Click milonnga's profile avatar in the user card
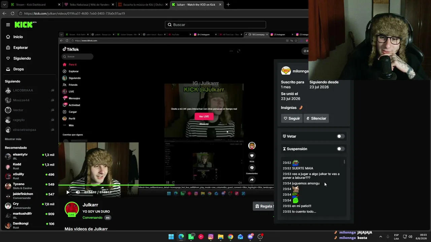The width and height of the screenshot is (431, 242). (x=286, y=71)
